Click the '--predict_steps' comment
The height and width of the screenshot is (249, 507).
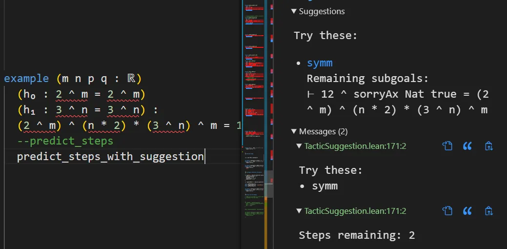point(65,141)
